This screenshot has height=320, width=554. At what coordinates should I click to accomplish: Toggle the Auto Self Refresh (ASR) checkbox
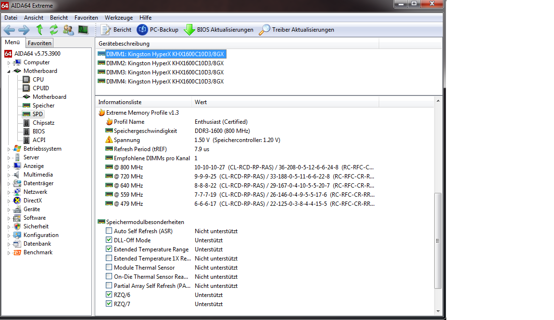[109, 231]
